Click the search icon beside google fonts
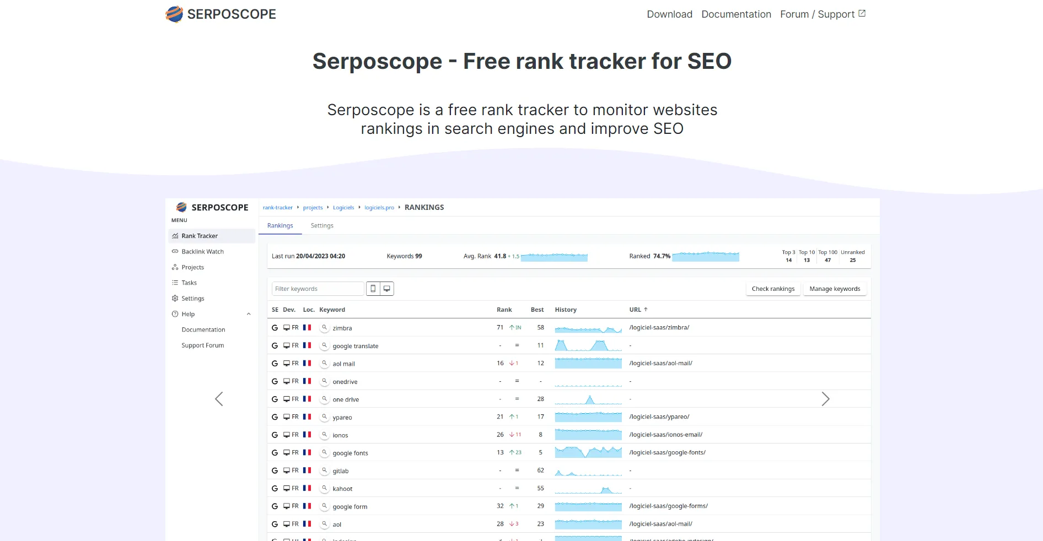The height and width of the screenshot is (541, 1043). pyautogui.click(x=325, y=453)
